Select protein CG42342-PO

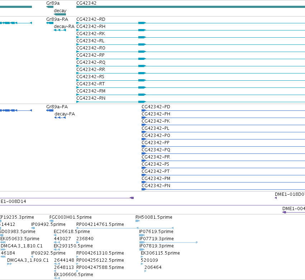coord(156,136)
